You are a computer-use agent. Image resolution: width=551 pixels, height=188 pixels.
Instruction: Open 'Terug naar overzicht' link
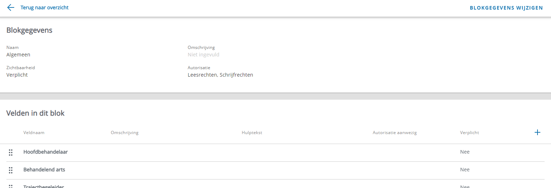pos(44,7)
